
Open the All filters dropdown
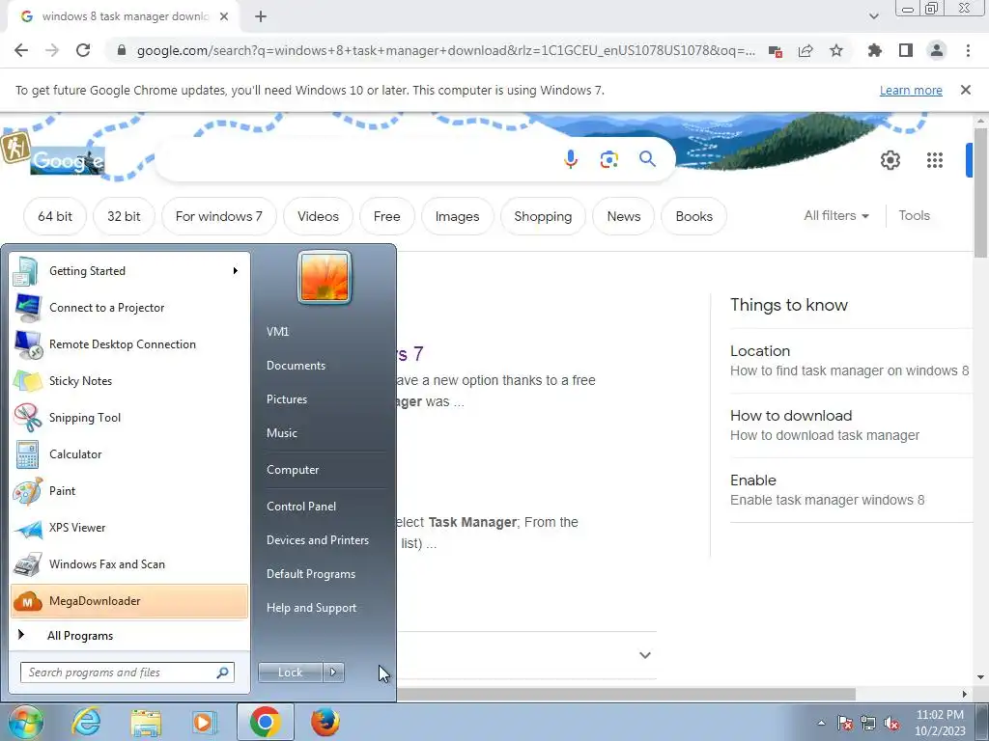coord(836,215)
